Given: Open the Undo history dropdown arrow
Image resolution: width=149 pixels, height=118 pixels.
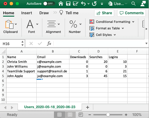Looking at the screenshot, I should (89, 4).
